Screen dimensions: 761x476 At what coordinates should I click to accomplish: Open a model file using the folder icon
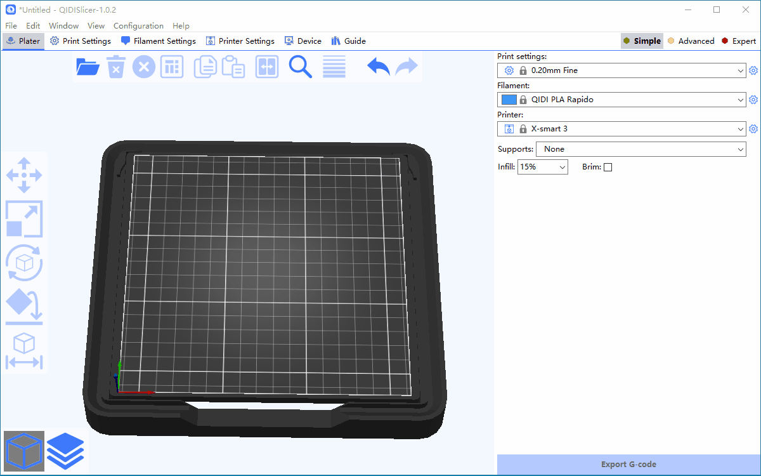pyautogui.click(x=88, y=67)
